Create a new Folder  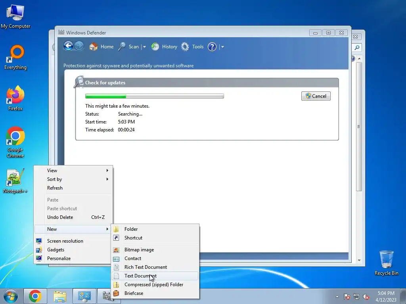155,229
